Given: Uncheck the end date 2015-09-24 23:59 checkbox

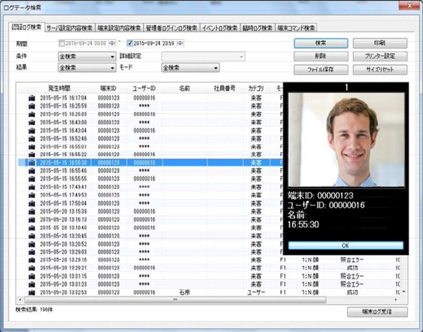Looking at the screenshot, I should pyautogui.click(x=130, y=43).
